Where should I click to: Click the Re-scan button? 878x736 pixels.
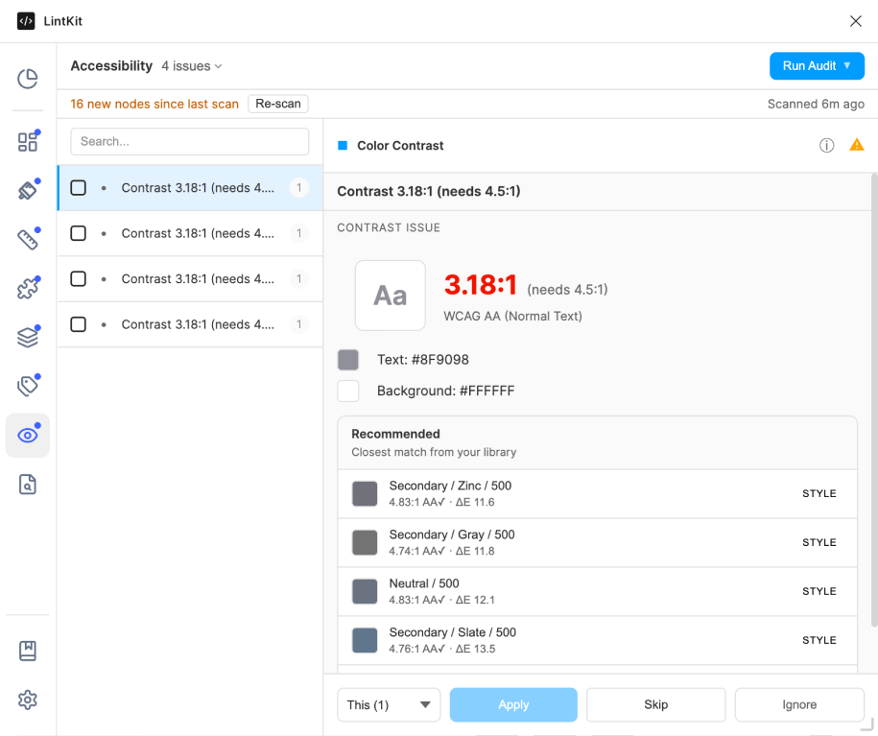click(278, 104)
